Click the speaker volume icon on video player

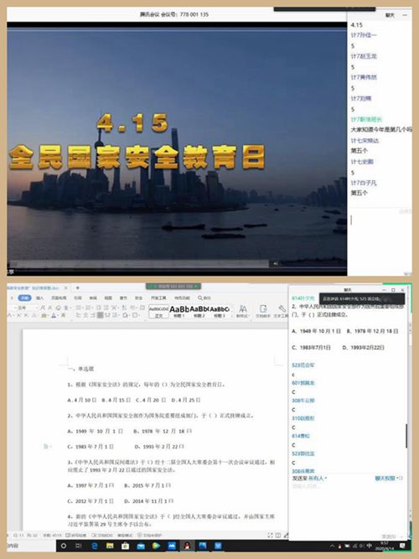276,263
